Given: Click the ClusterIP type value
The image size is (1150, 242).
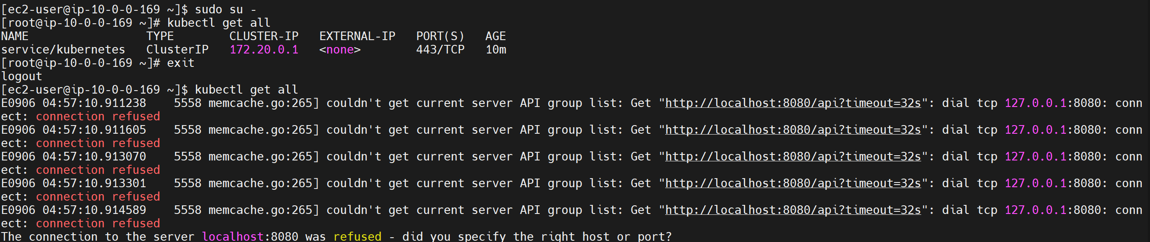Looking at the screenshot, I should click(x=177, y=50).
